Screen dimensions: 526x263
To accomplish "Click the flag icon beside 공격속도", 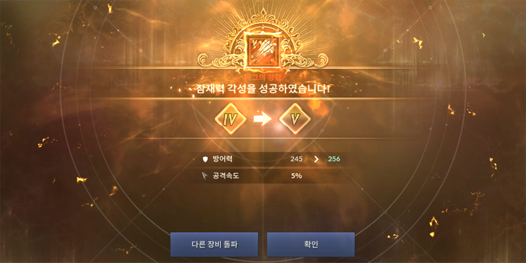I will (205, 176).
